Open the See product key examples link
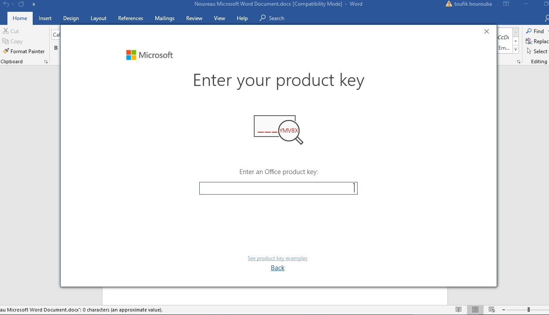 pyautogui.click(x=277, y=258)
